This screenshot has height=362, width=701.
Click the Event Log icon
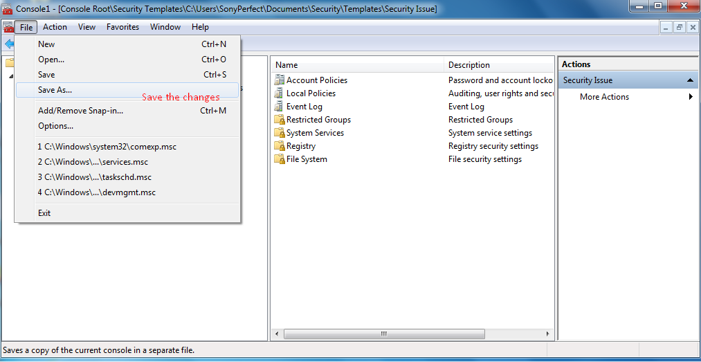click(280, 107)
